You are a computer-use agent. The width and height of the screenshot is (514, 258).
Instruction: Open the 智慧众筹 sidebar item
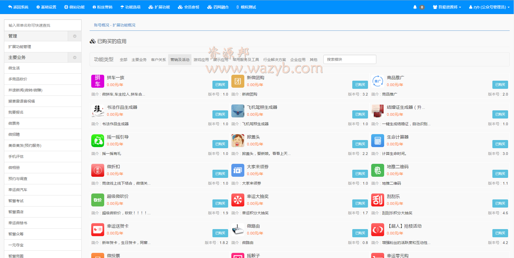[x=43, y=234]
